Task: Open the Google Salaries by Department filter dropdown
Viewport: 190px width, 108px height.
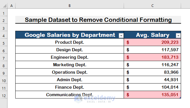Action: pos(121,35)
